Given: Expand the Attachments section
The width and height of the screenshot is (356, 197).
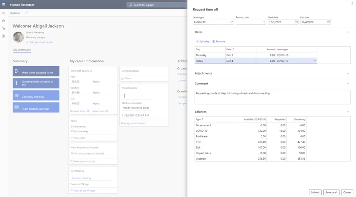Looking at the screenshot, I should click(348, 73).
